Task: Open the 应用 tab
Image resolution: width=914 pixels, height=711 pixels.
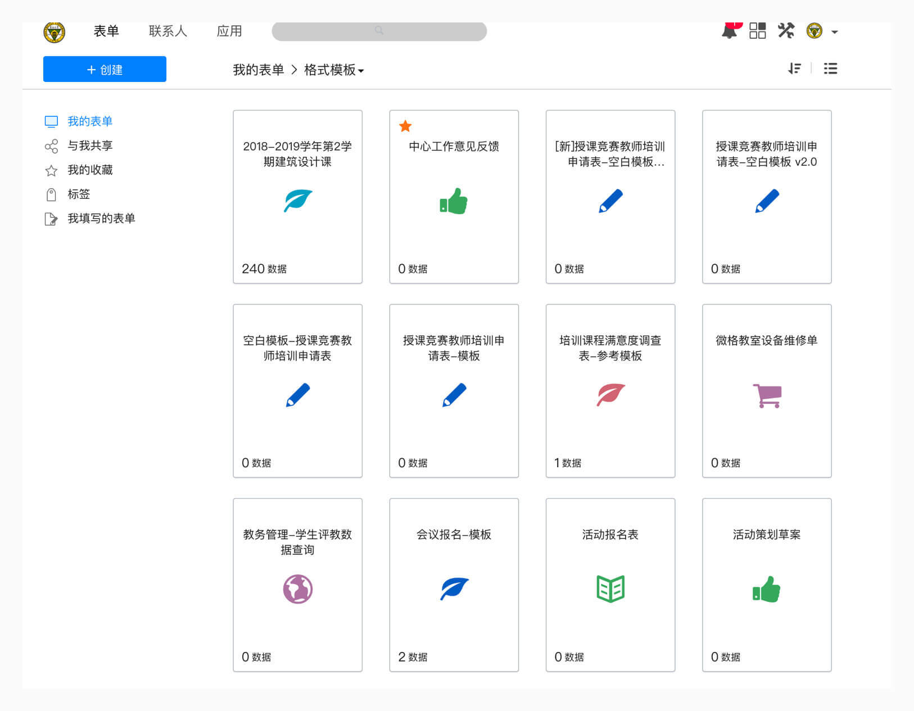Action: click(x=229, y=31)
